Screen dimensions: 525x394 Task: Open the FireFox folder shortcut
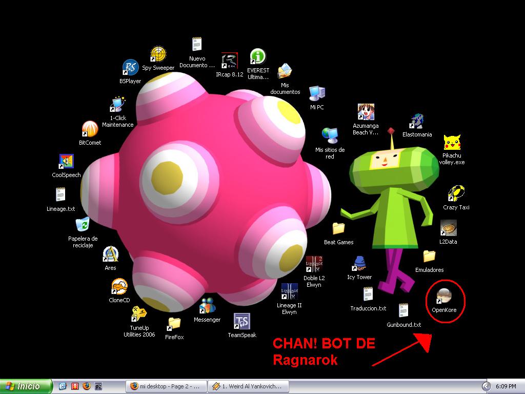click(174, 324)
